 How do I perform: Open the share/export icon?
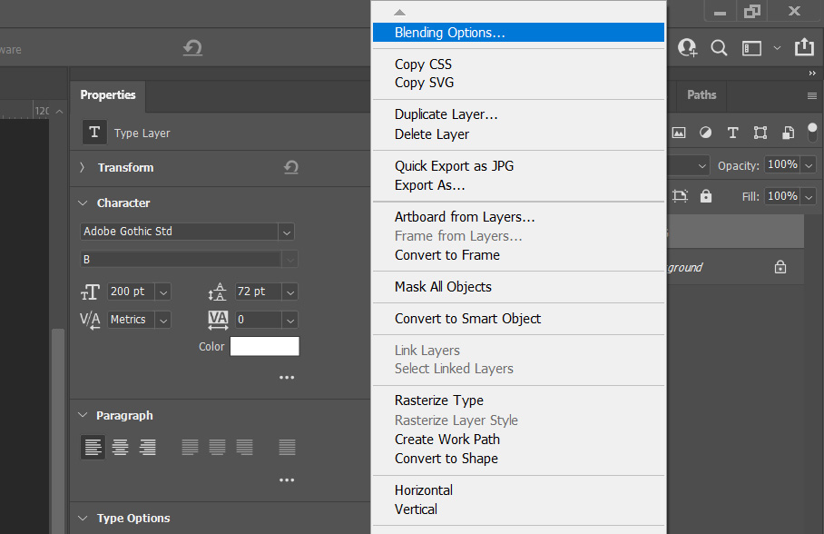coord(804,47)
